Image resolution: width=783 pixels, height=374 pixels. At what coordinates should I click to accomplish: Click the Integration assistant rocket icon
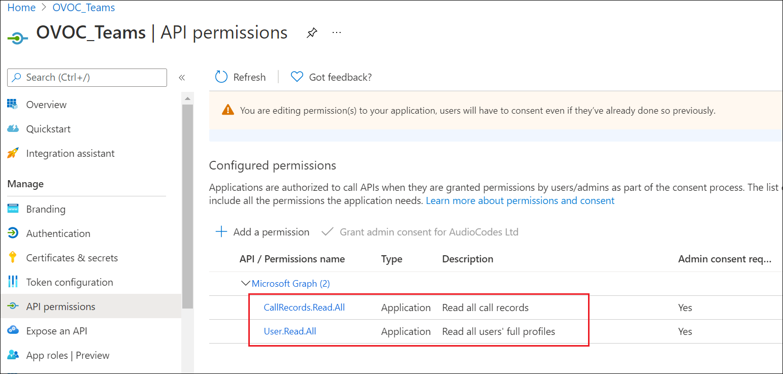13,153
